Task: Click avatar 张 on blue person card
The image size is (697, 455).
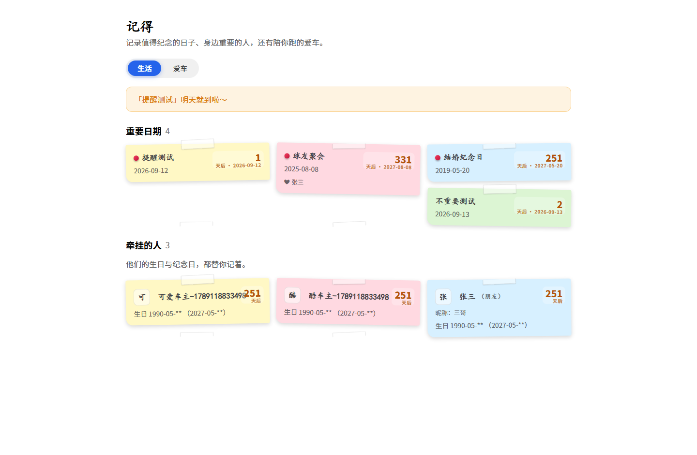Action: click(x=443, y=297)
